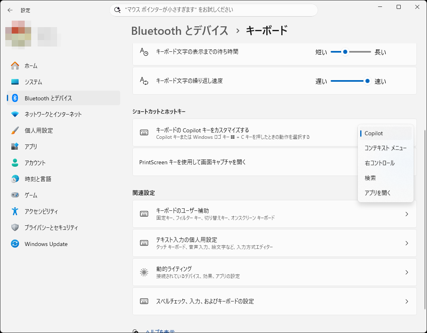427x333 pixels.
Task: Click the keyboard icon beside テキスト入力の個人用設定
Action: coord(144,243)
